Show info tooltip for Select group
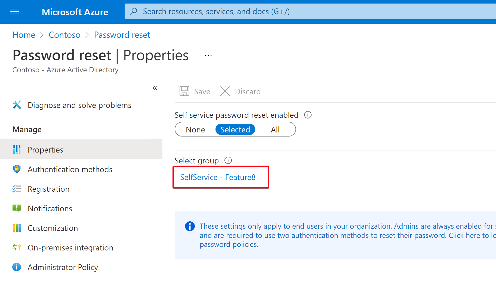The image size is (496, 282). [228, 160]
